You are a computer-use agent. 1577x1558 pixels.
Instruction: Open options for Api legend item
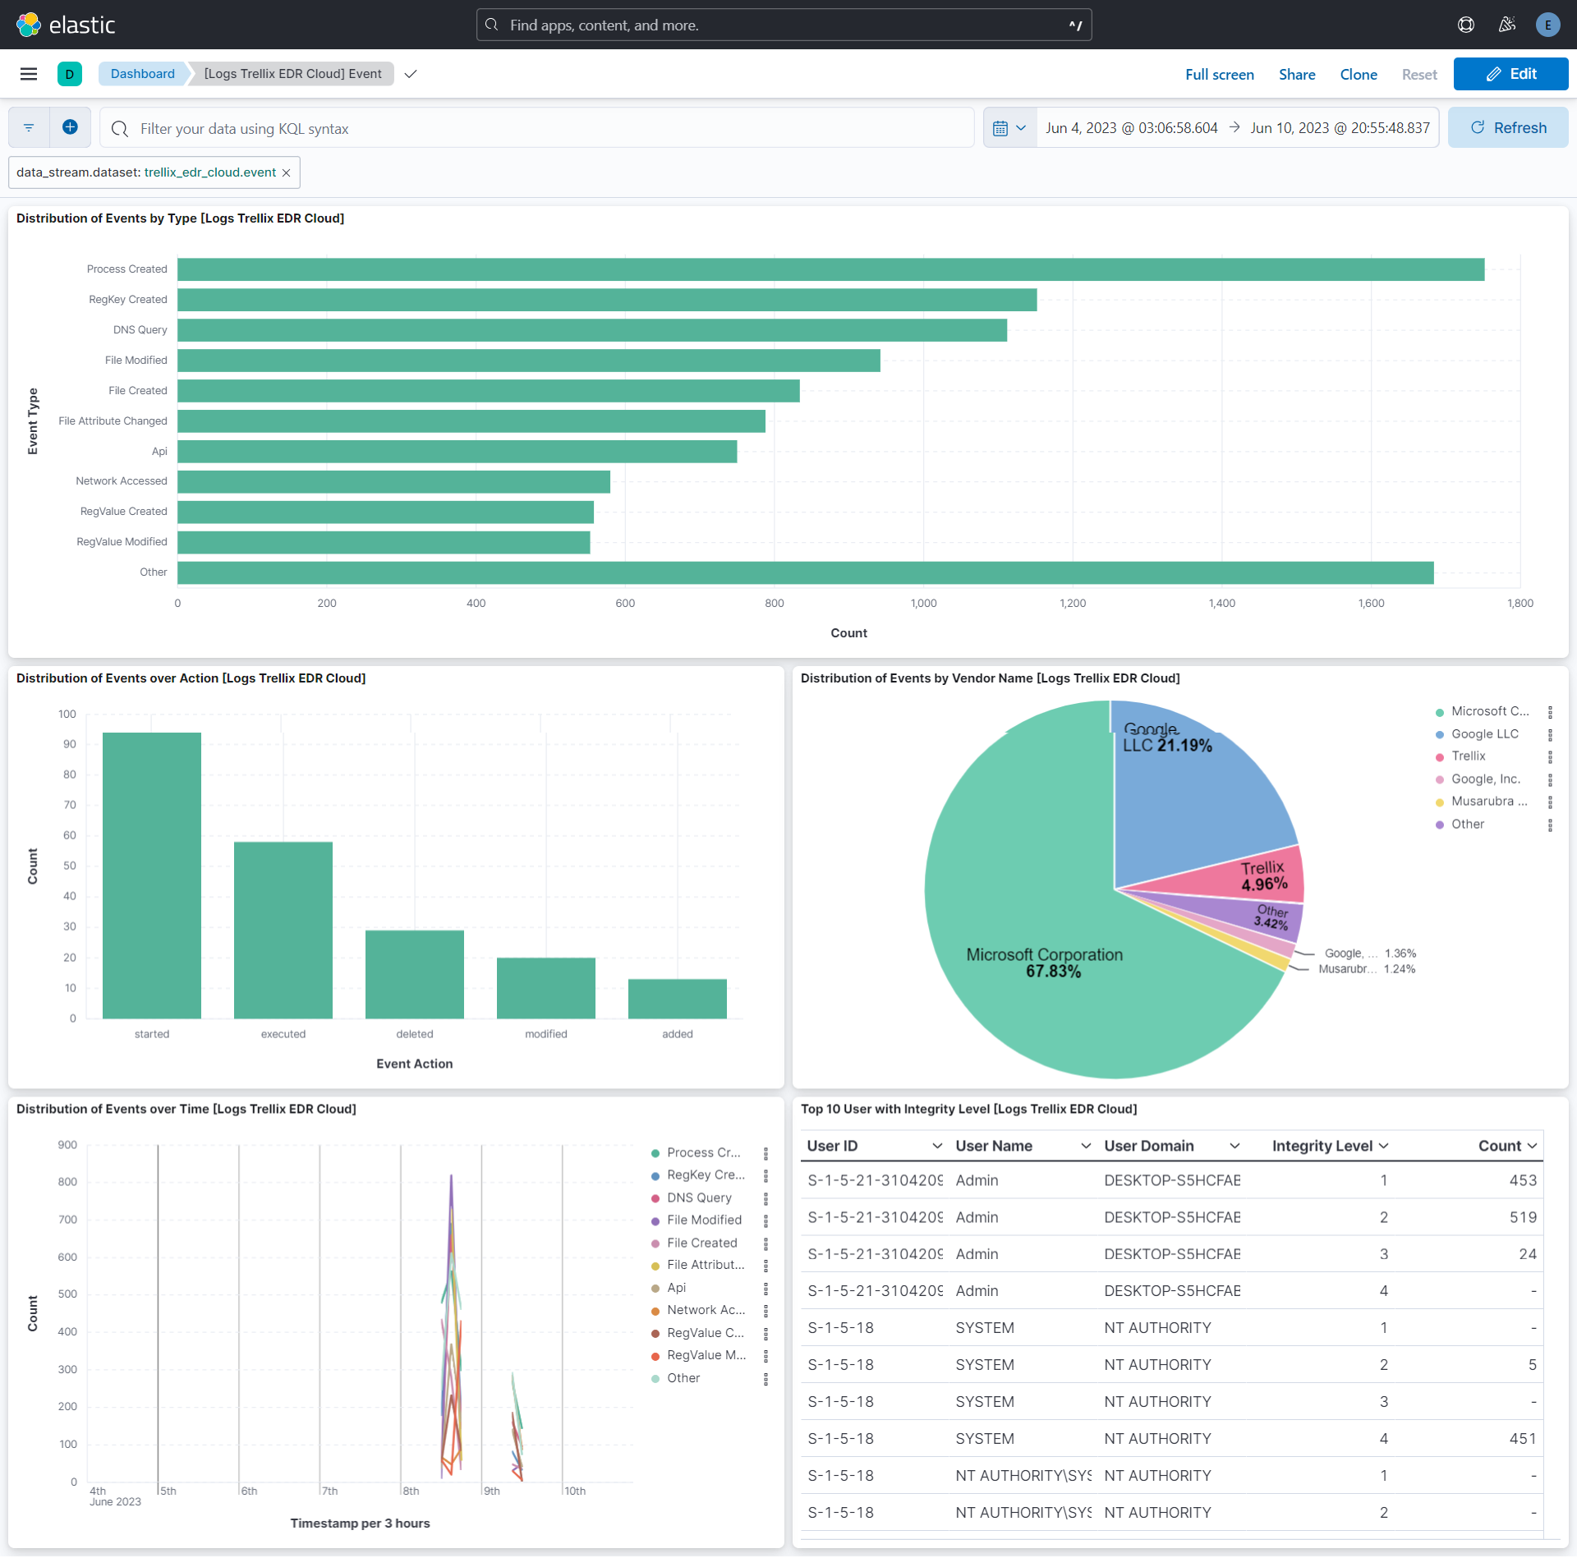click(x=766, y=1288)
